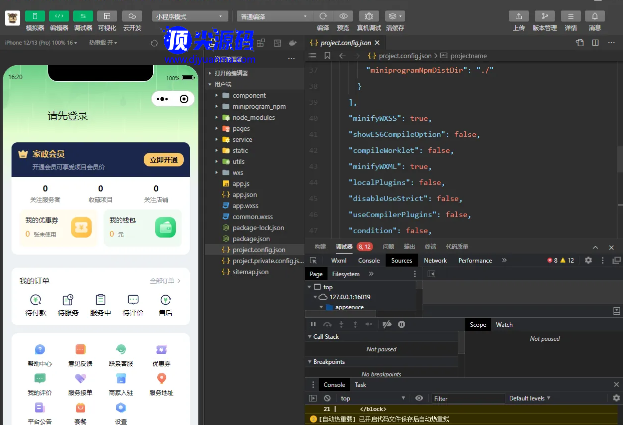Switch to the Network tab
The width and height of the screenshot is (623, 425).
point(435,261)
